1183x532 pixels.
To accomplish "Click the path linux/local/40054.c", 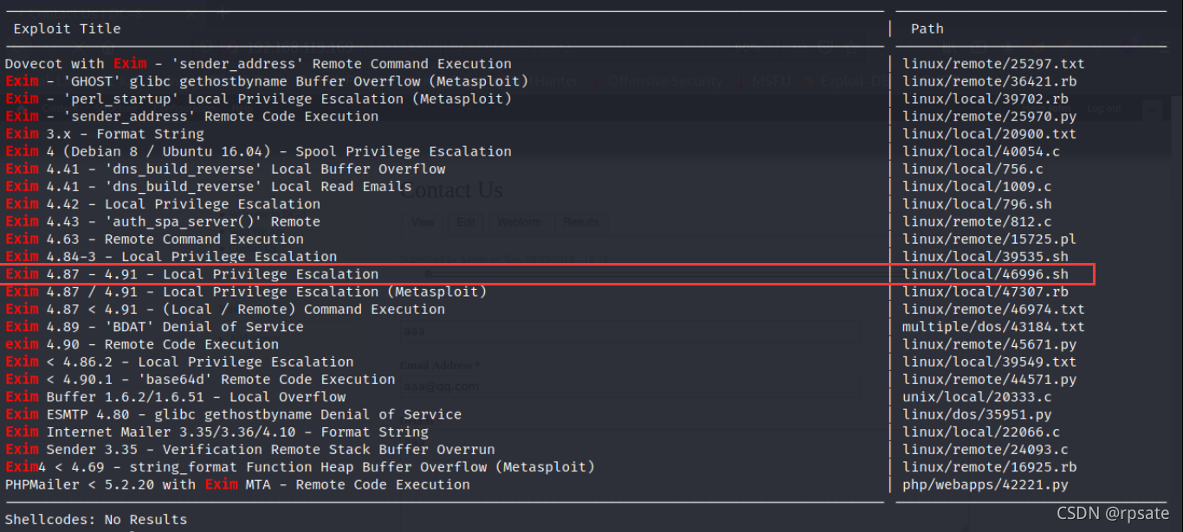I will click(981, 151).
